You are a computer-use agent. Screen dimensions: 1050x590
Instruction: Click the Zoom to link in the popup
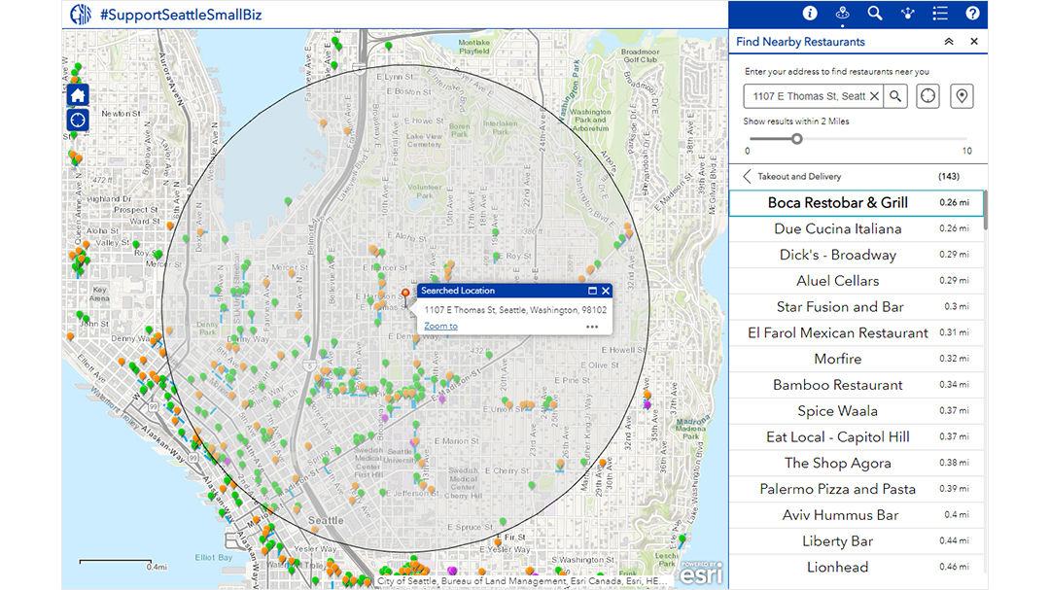(x=440, y=326)
